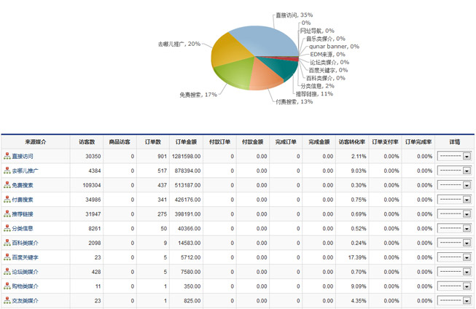The height and width of the screenshot is (309, 476).
Task: Click the yellow 去哪儿推广 pie slice
Action: [x=231, y=52]
